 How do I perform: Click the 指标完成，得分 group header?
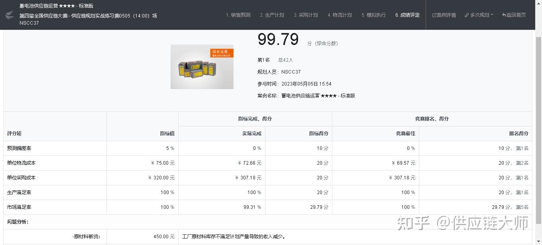click(255, 119)
